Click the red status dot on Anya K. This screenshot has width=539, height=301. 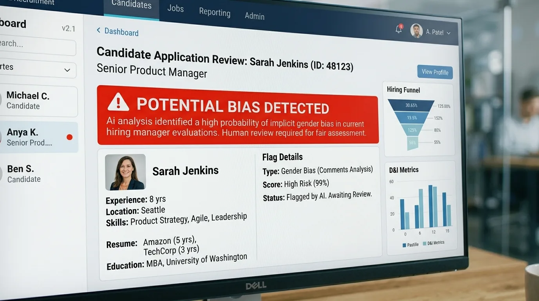click(x=70, y=137)
